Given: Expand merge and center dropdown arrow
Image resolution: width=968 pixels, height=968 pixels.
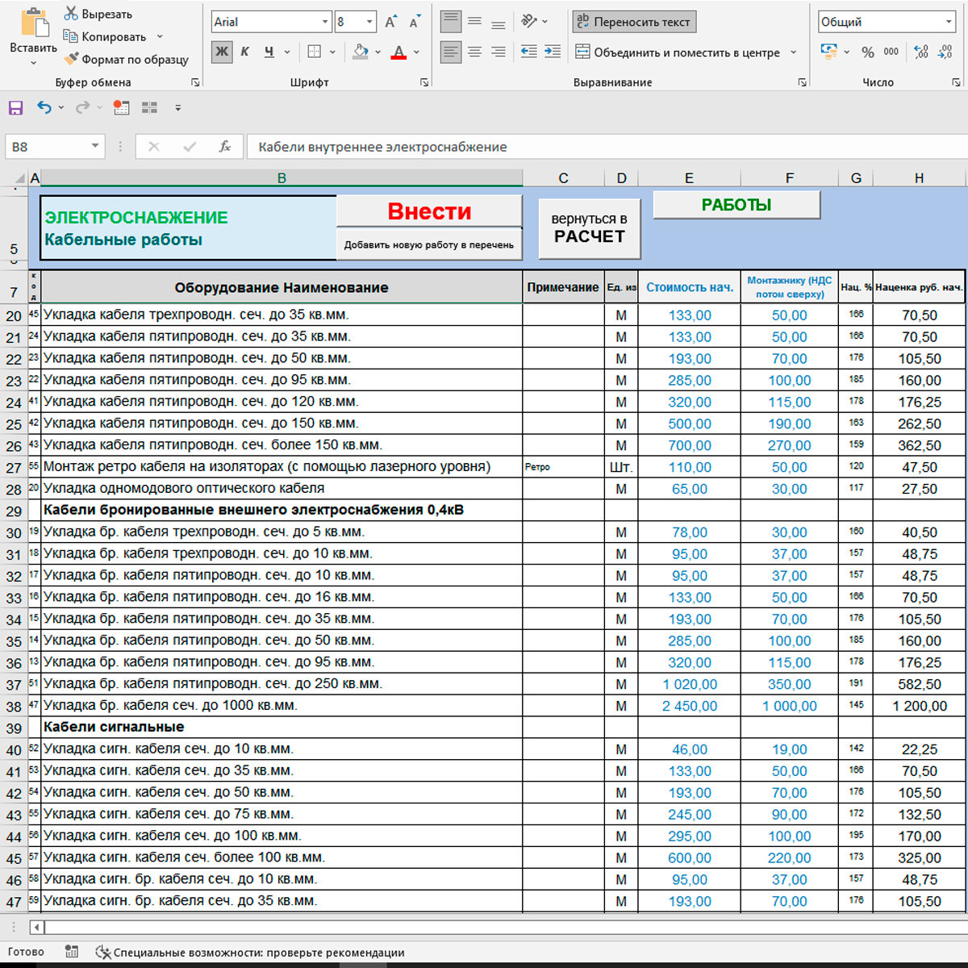Looking at the screenshot, I should point(793,52).
